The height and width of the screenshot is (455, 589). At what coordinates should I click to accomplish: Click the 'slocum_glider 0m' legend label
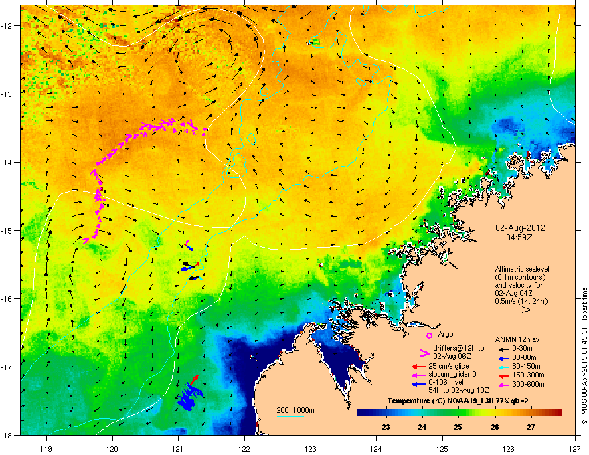[x=455, y=375]
